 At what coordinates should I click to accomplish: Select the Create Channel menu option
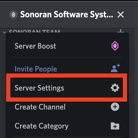pos(67,107)
